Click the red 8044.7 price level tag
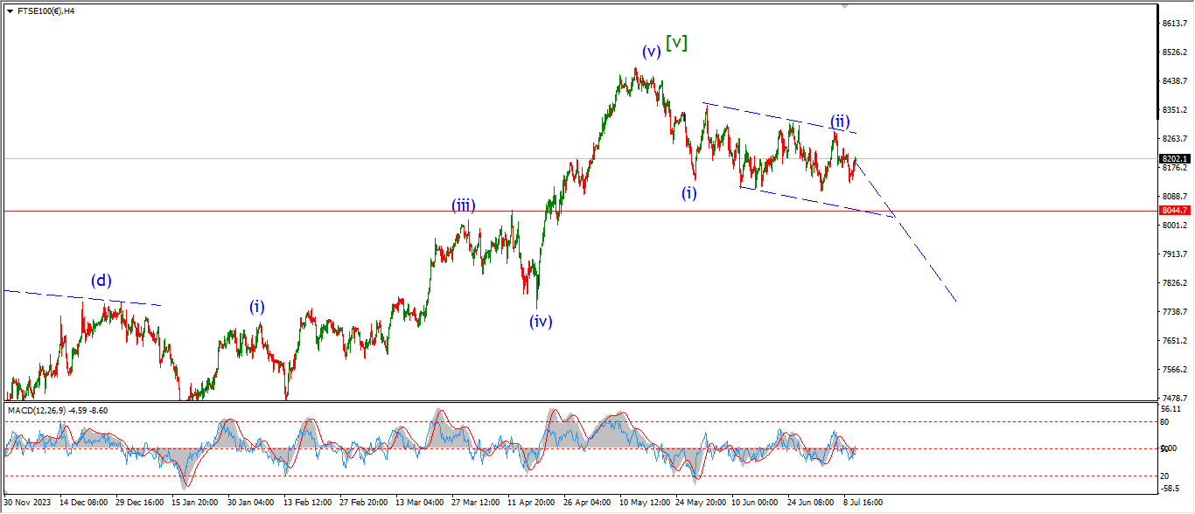The height and width of the screenshot is (514, 1195). tap(1173, 211)
